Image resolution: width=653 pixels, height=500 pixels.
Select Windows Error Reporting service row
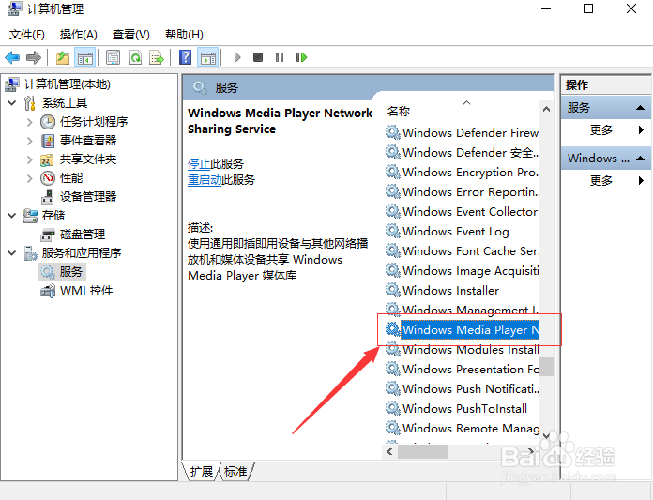pos(462,192)
